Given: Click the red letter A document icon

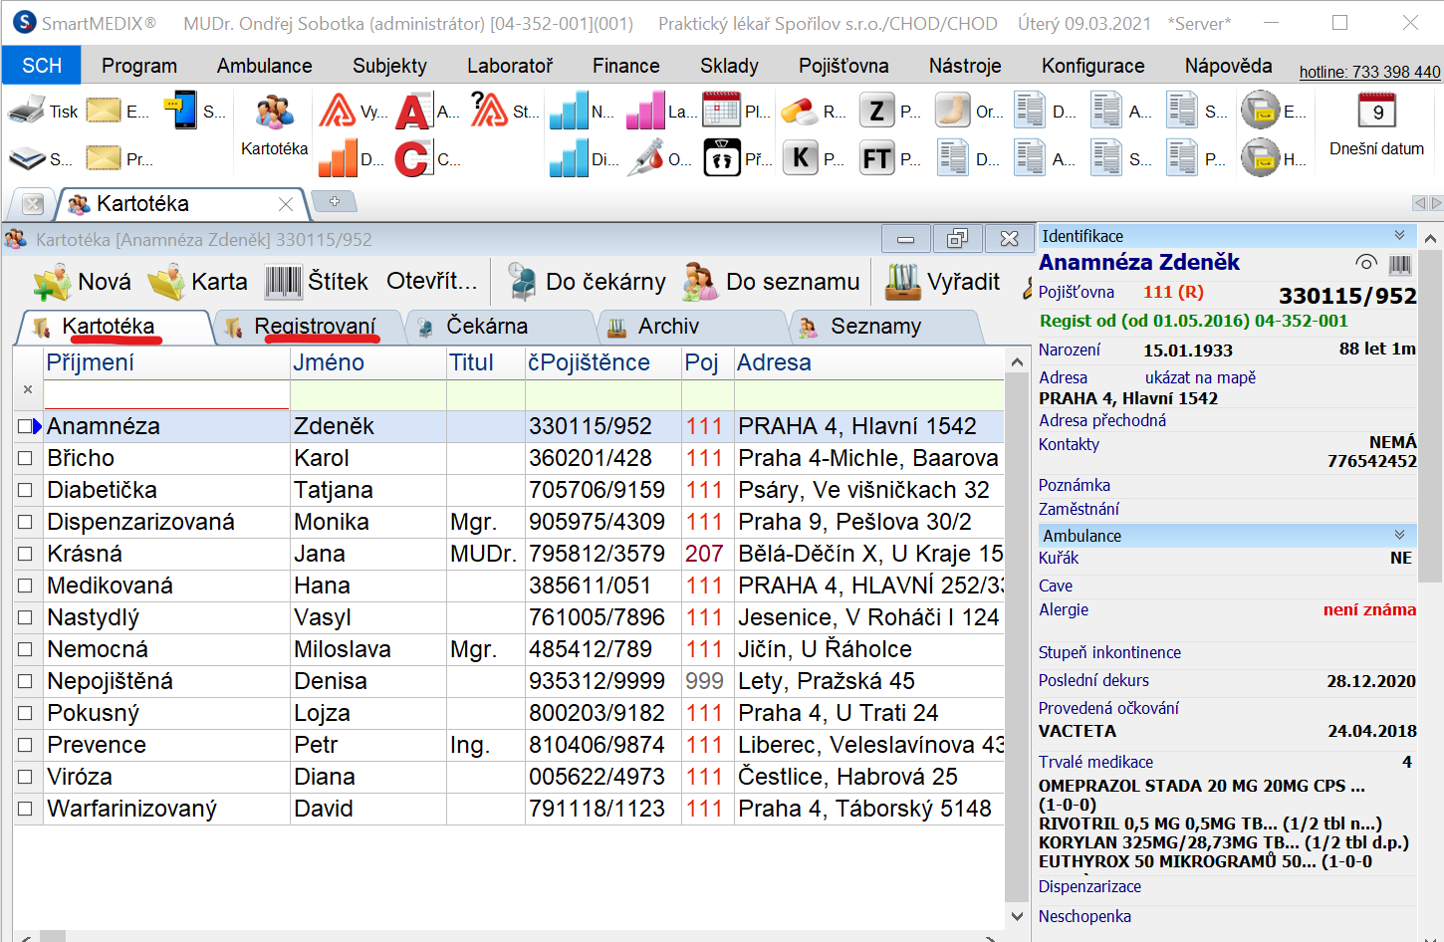Looking at the screenshot, I should click(413, 111).
